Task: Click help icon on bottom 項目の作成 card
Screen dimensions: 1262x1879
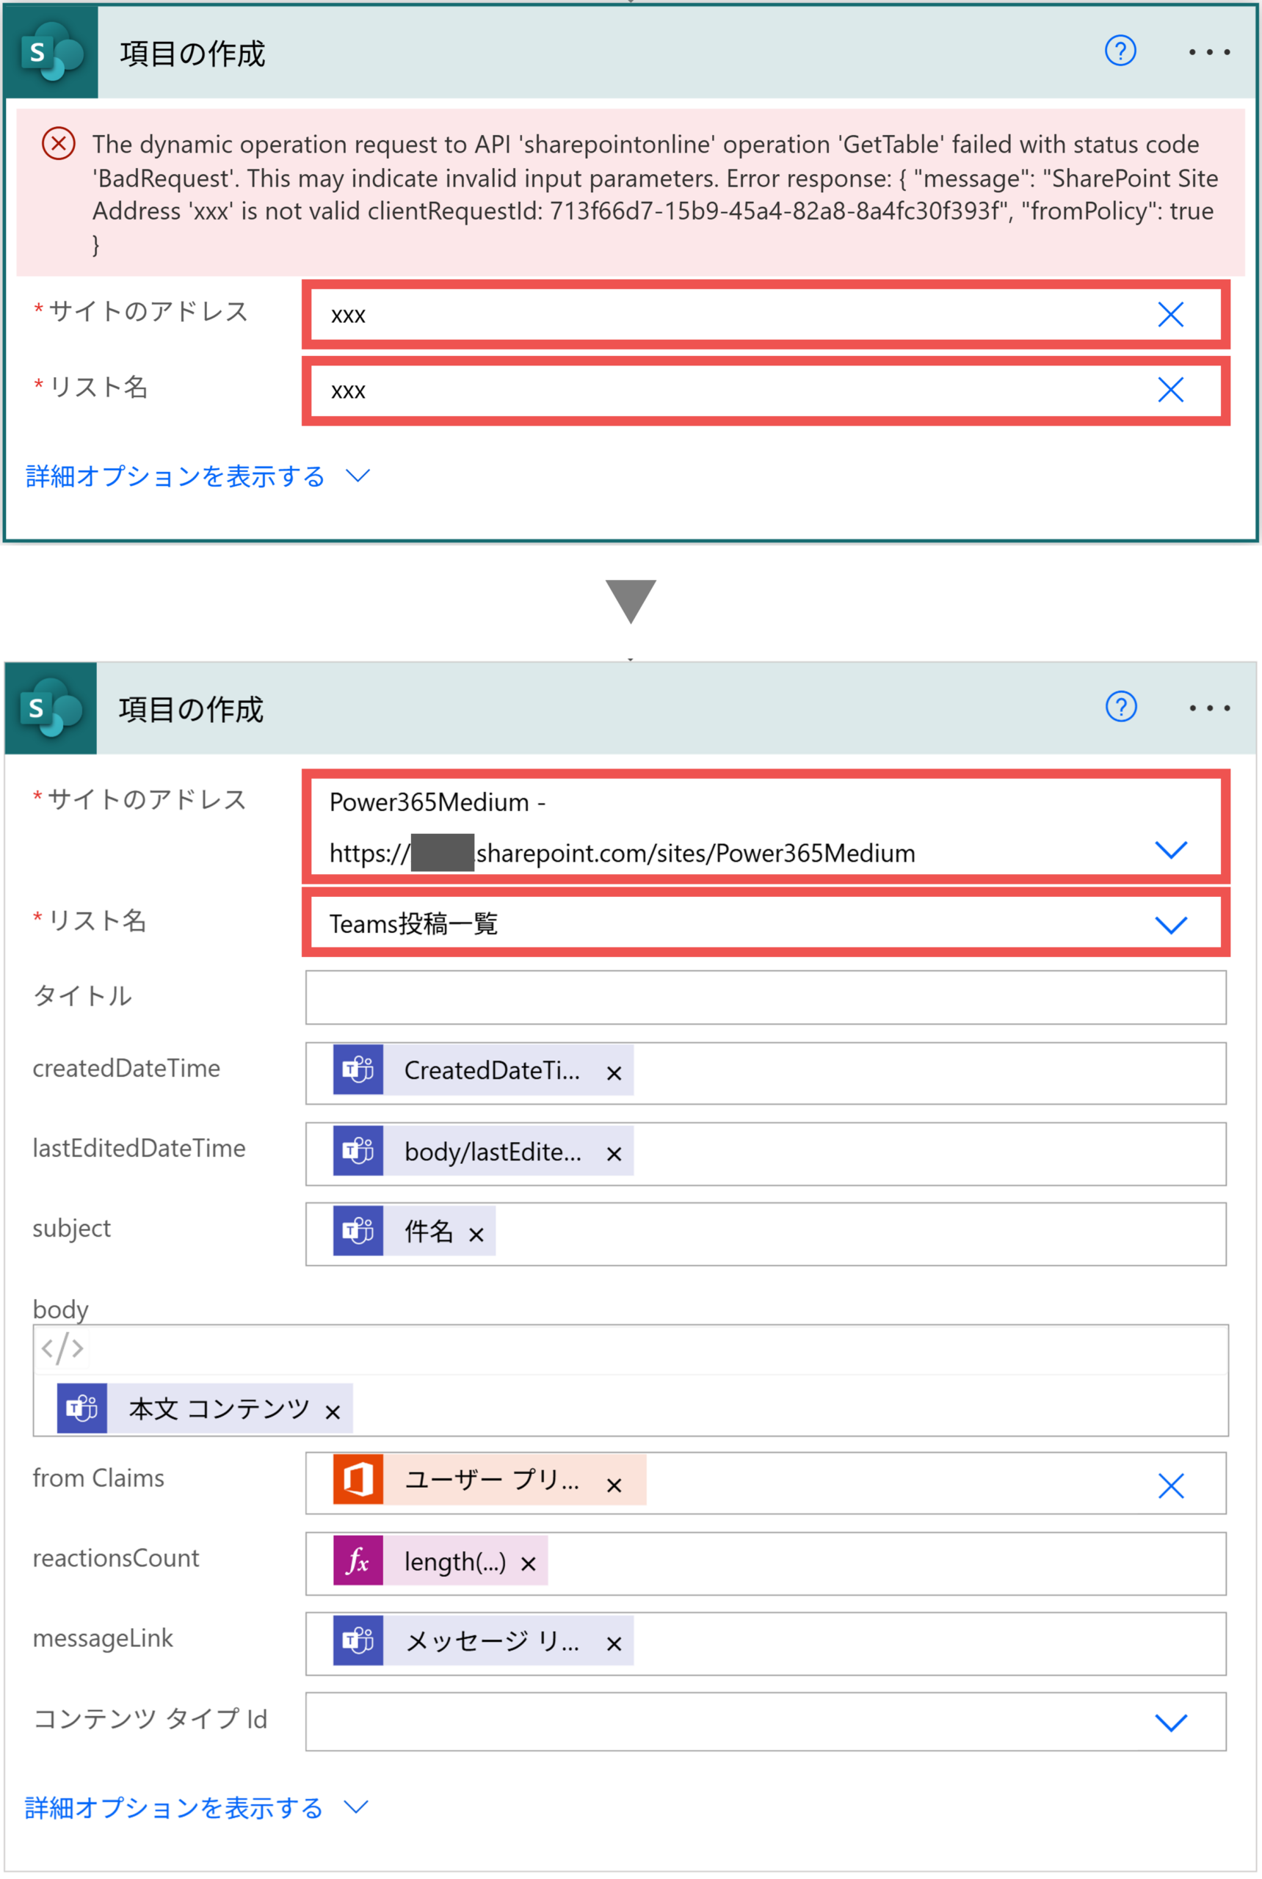Action: (1120, 707)
